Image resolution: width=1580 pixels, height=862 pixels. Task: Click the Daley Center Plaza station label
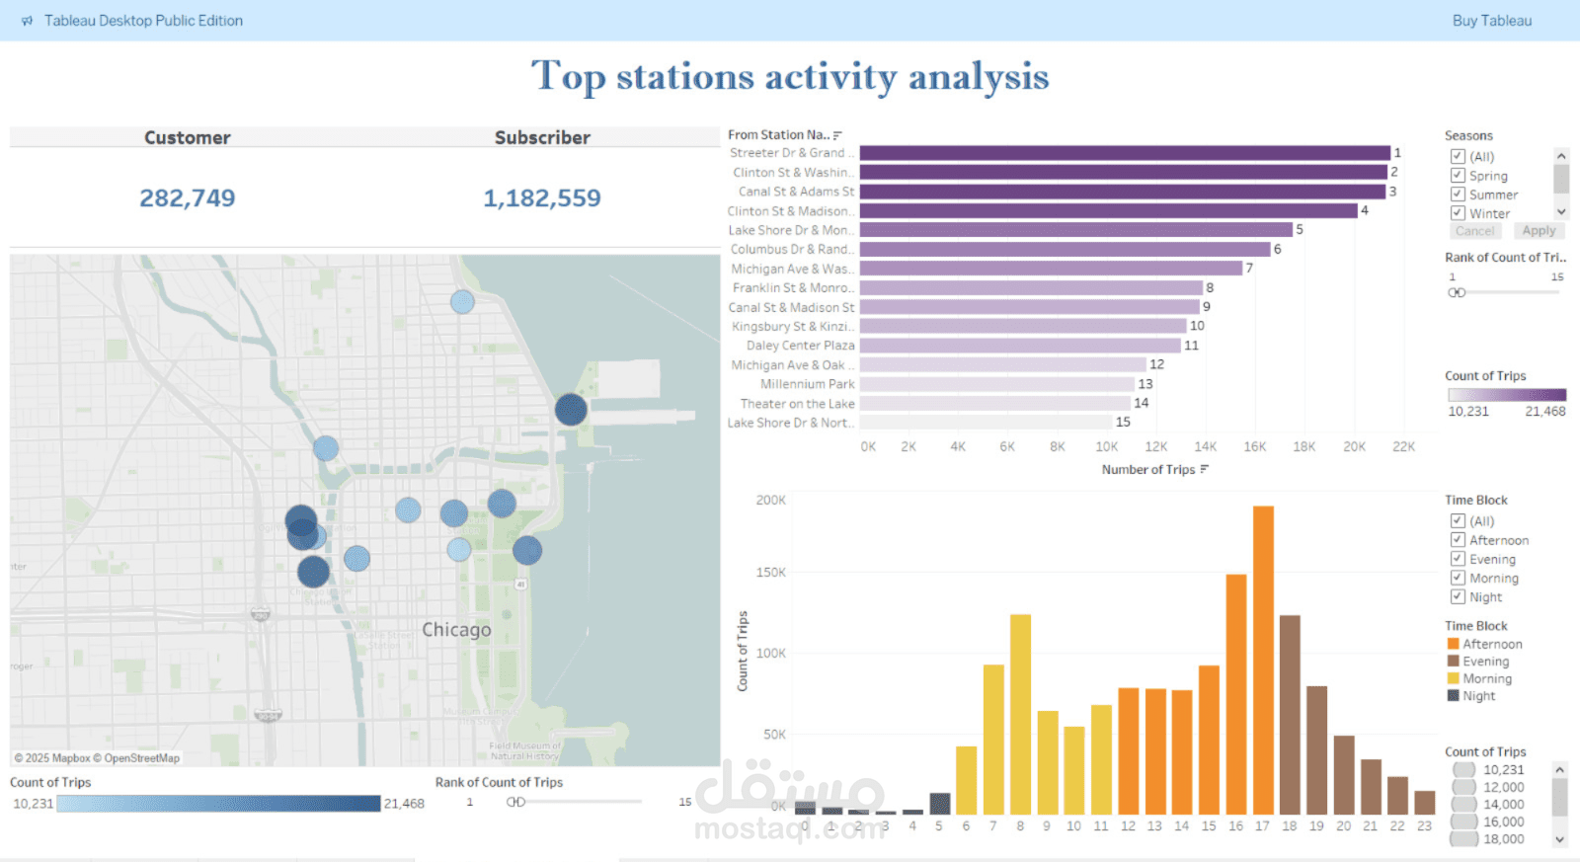pyautogui.click(x=800, y=346)
